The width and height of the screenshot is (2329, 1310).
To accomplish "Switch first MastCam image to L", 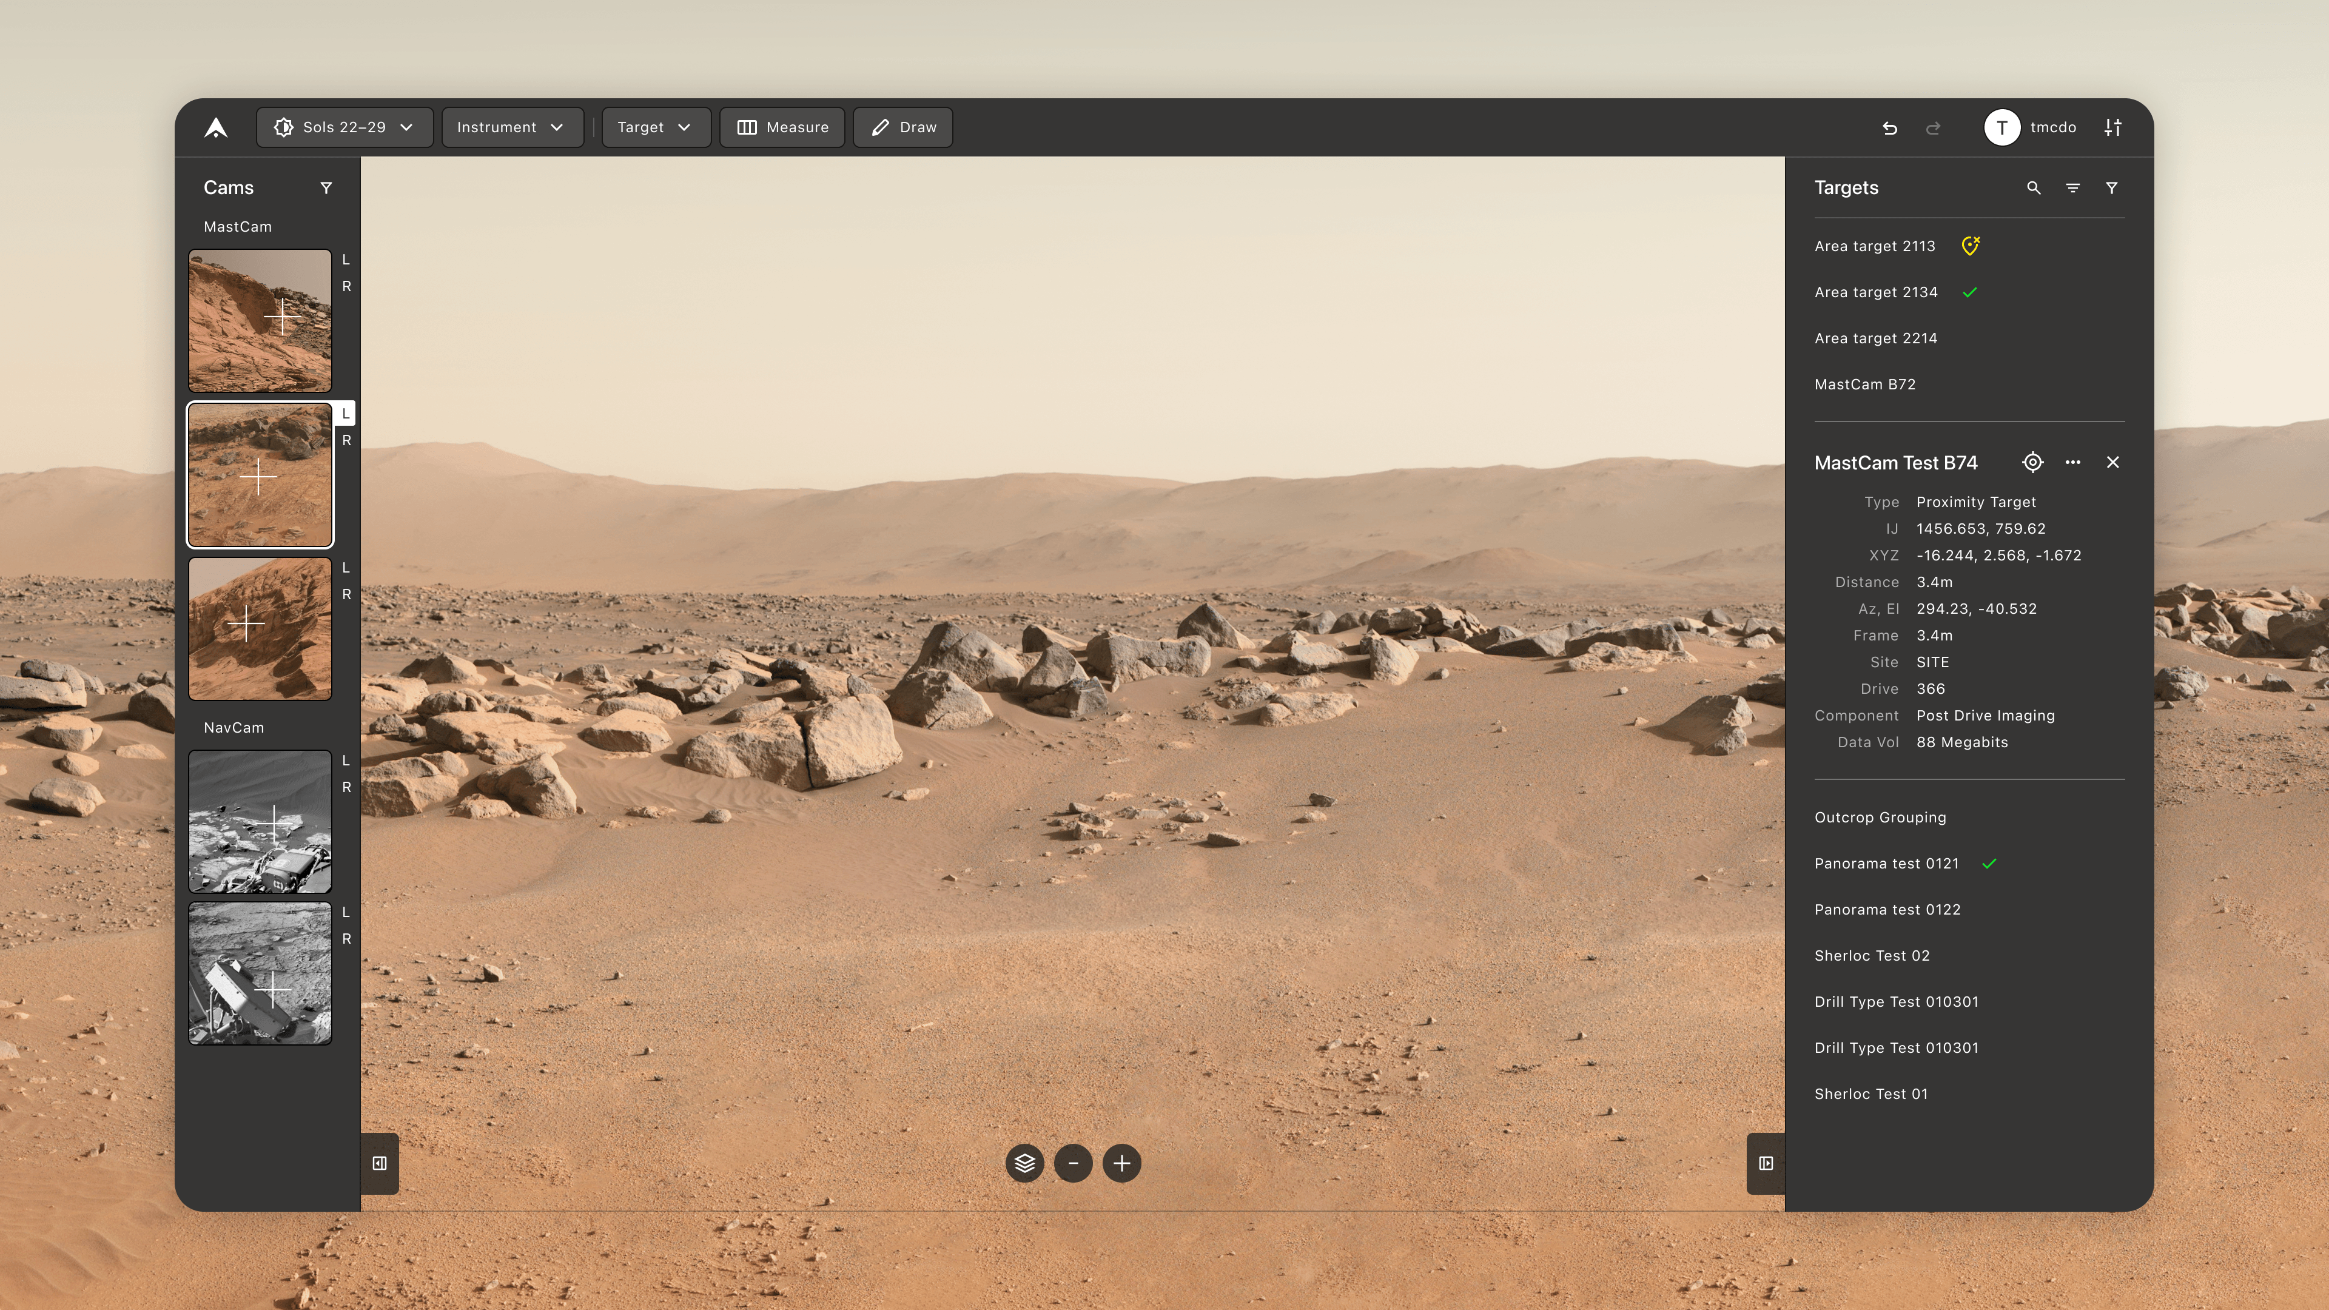I will click(345, 260).
